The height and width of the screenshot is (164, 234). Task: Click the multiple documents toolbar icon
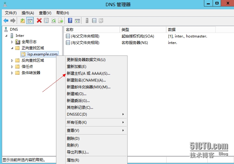point(101,21)
